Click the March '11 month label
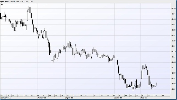This screenshot has width=177, height=100. 42,98
